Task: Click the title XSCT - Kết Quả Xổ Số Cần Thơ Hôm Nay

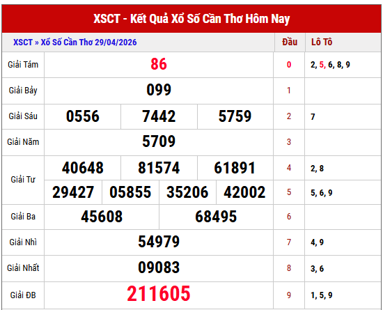Action: tap(191, 19)
